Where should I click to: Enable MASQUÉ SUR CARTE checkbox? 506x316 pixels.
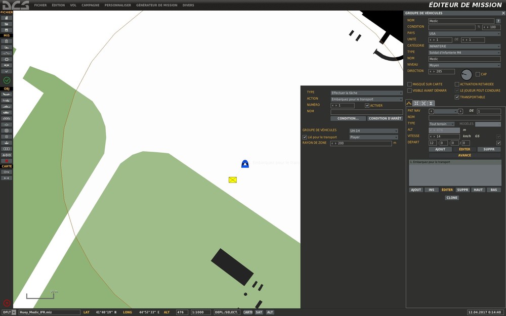point(409,84)
